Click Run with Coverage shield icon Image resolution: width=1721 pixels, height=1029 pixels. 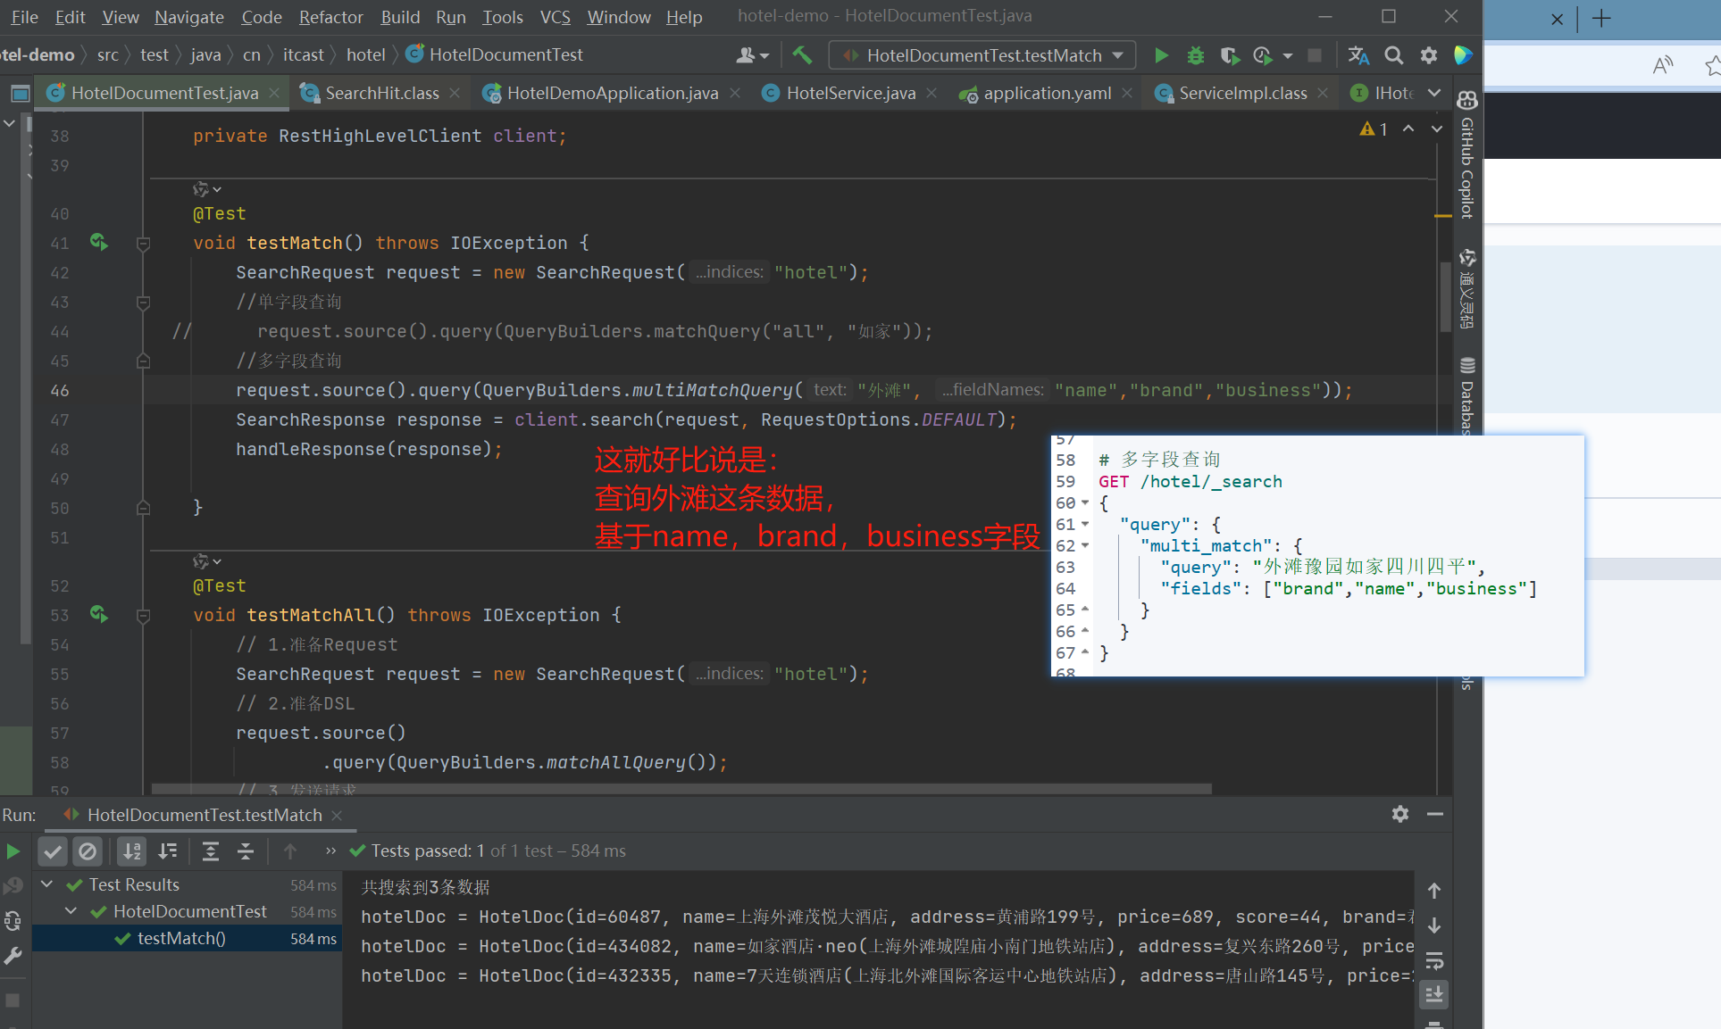pos(1229,55)
